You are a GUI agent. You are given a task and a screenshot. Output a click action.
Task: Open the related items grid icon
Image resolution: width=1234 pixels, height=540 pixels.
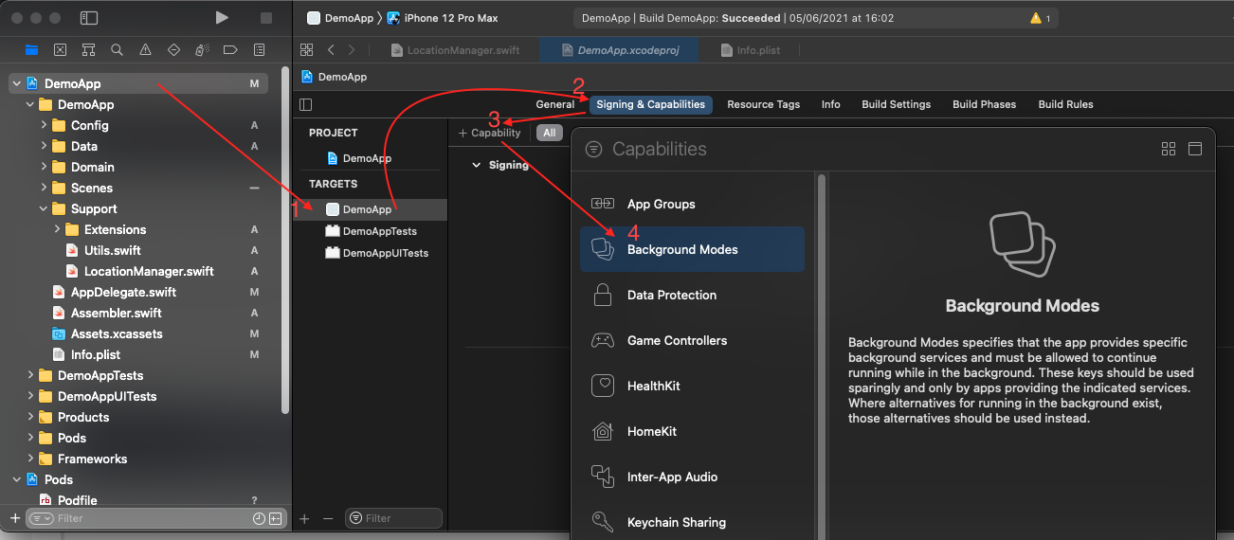coord(306,50)
